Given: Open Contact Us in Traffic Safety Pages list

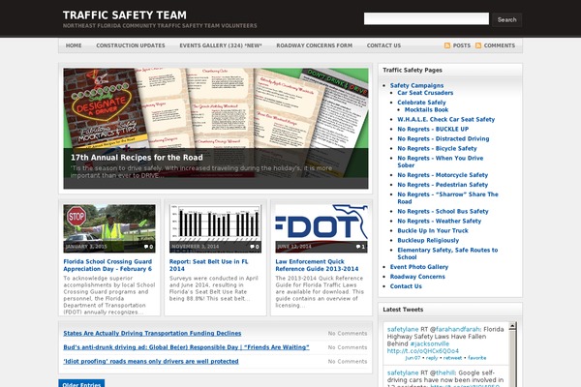Looking at the screenshot, I should tap(406, 286).
